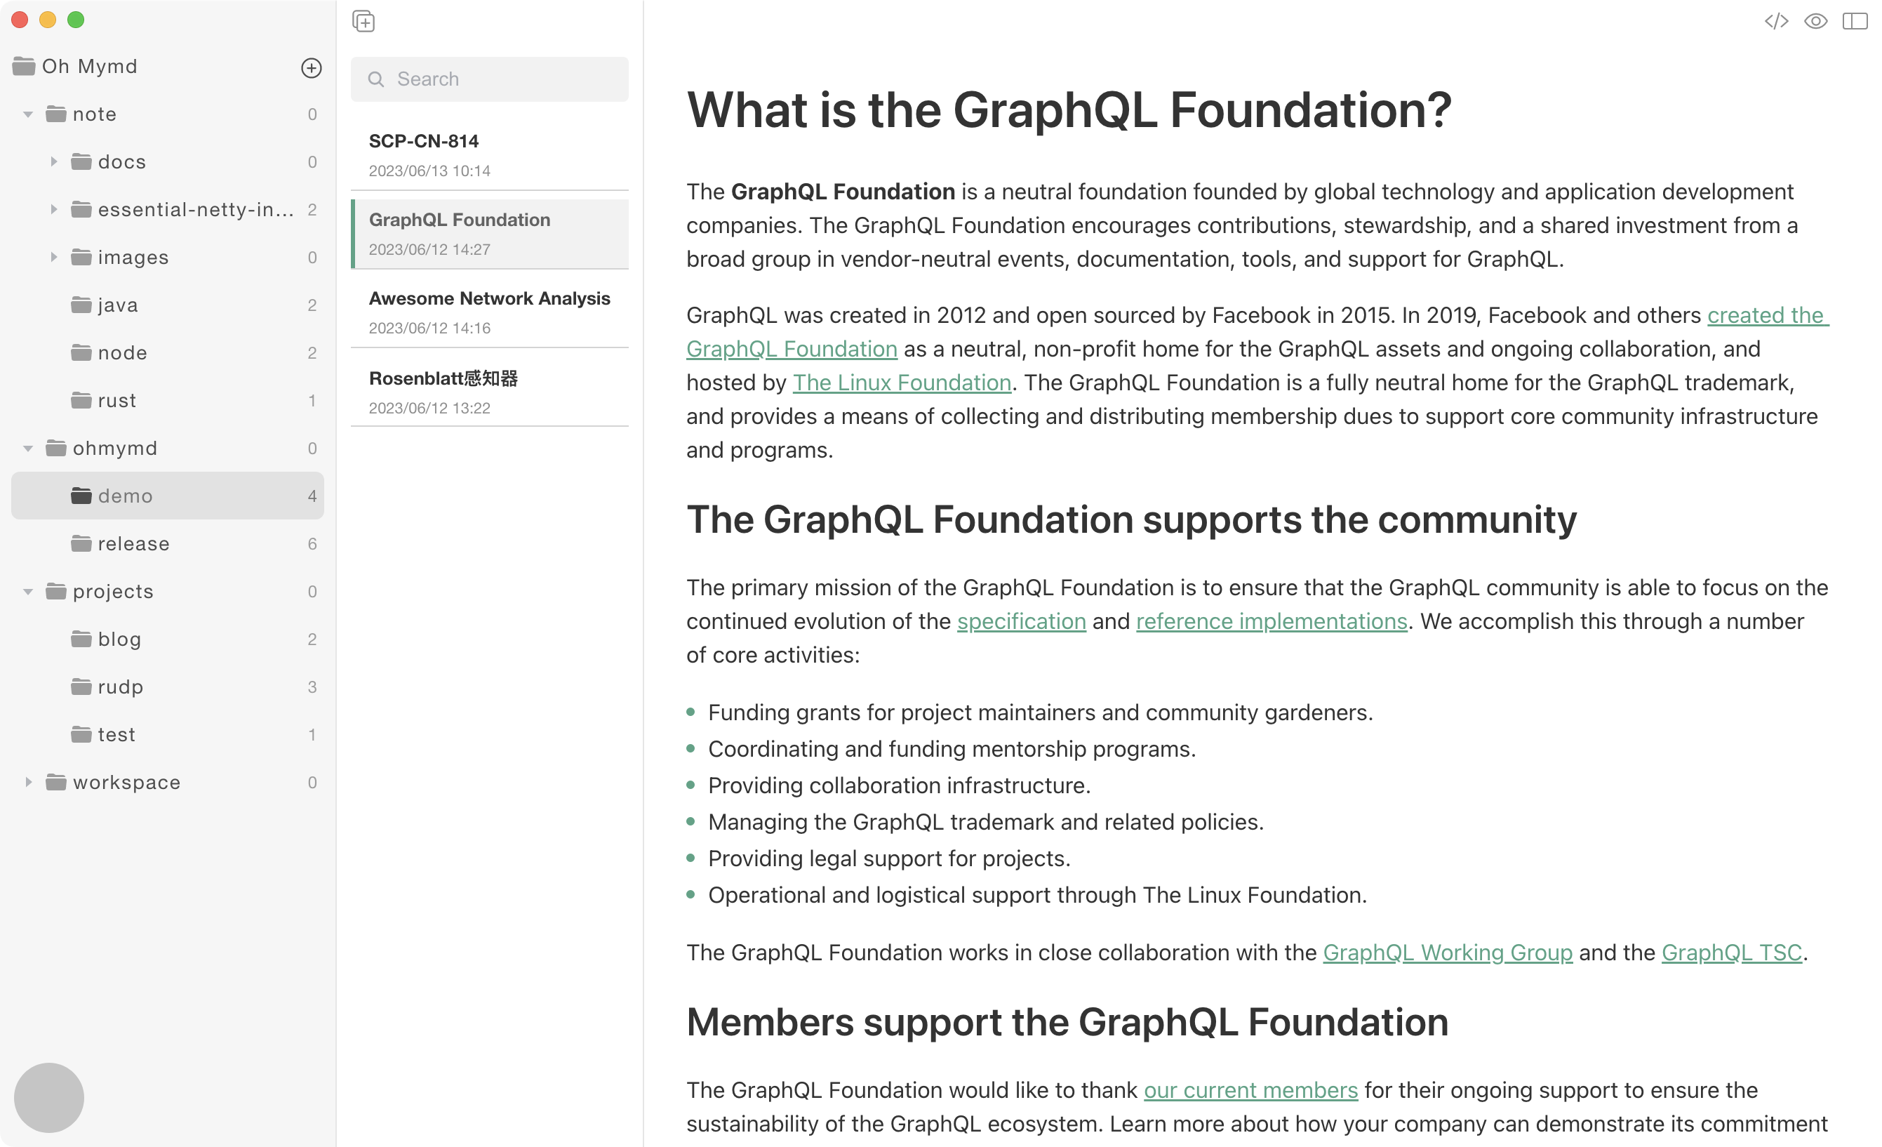The image size is (1882, 1147).
Task: Open the reference implementations link
Action: 1272,621
